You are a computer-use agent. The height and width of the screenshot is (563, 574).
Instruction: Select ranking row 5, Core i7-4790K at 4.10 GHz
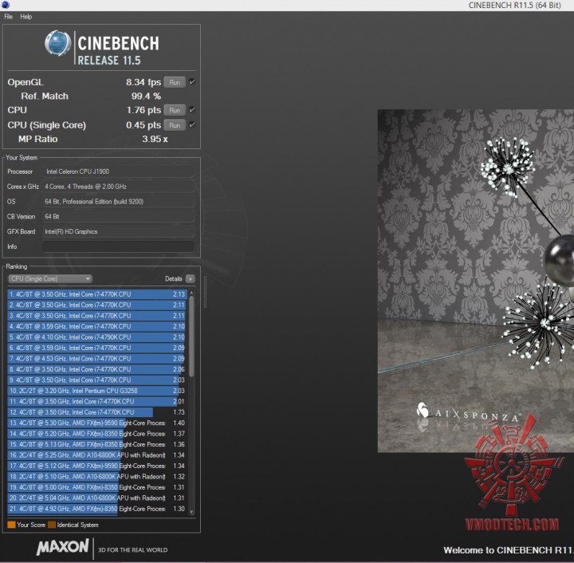[97, 337]
